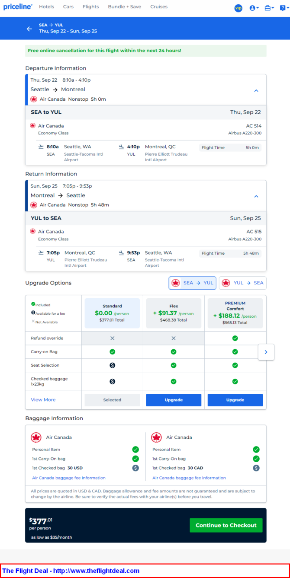Click Standard Carry-on Bag included checkmark
This screenshot has height=578, width=290.
tap(112, 352)
